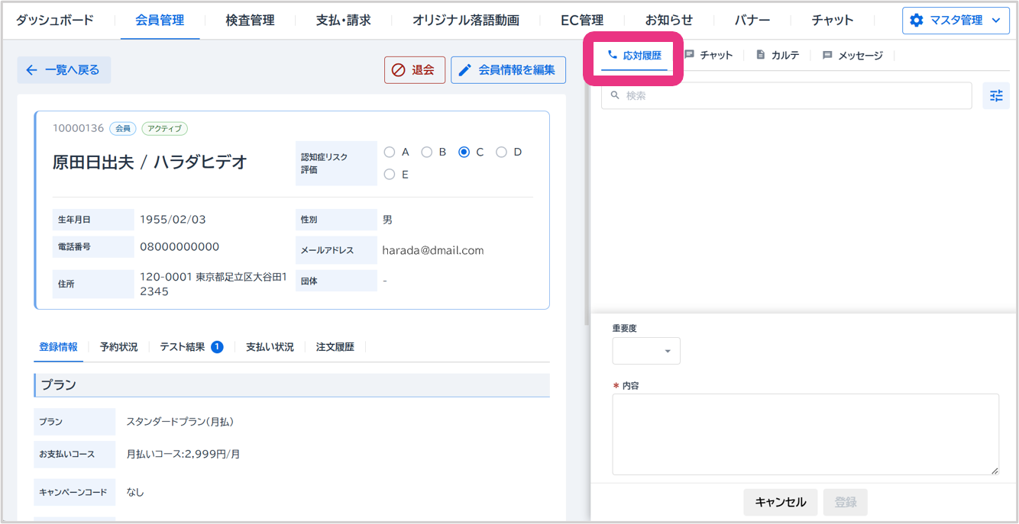Click the document icon on カルテ tab
1019x524 pixels.
point(760,55)
